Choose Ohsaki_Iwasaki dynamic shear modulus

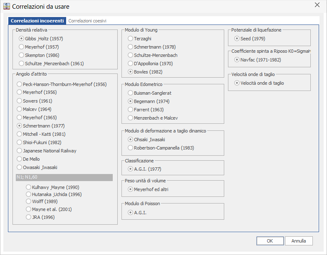point(146,140)
